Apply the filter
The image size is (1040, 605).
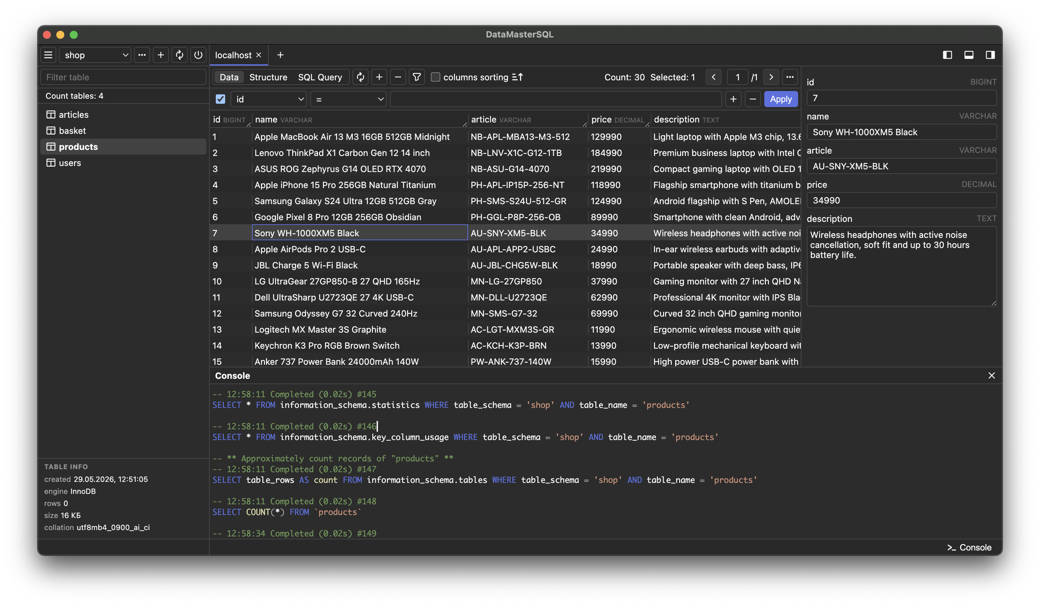pyautogui.click(x=781, y=99)
